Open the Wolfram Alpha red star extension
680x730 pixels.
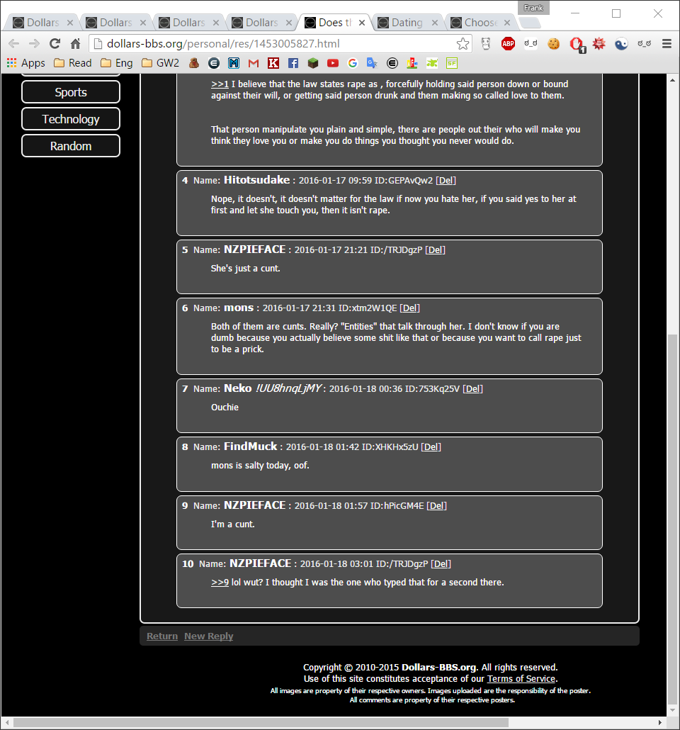599,44
